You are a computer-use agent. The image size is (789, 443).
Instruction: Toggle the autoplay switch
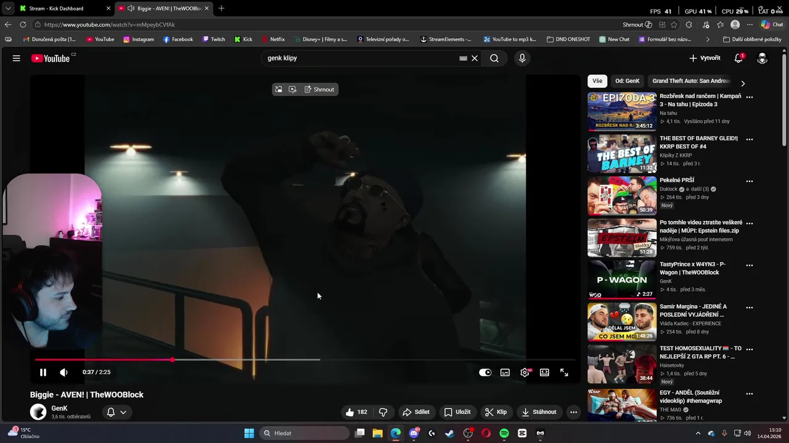click(x=485, y=372)
